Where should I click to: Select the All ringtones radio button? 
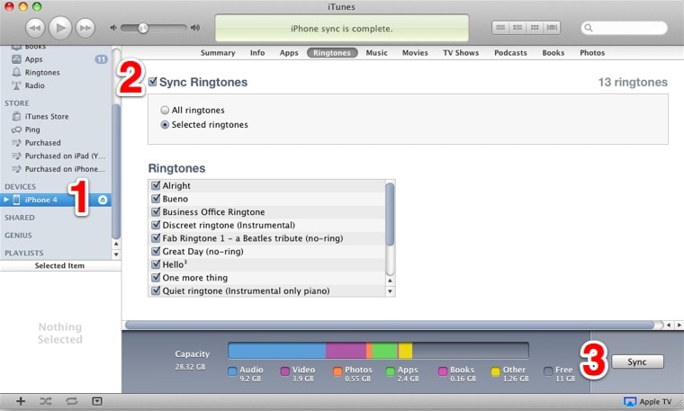click(x=165, y=111)
